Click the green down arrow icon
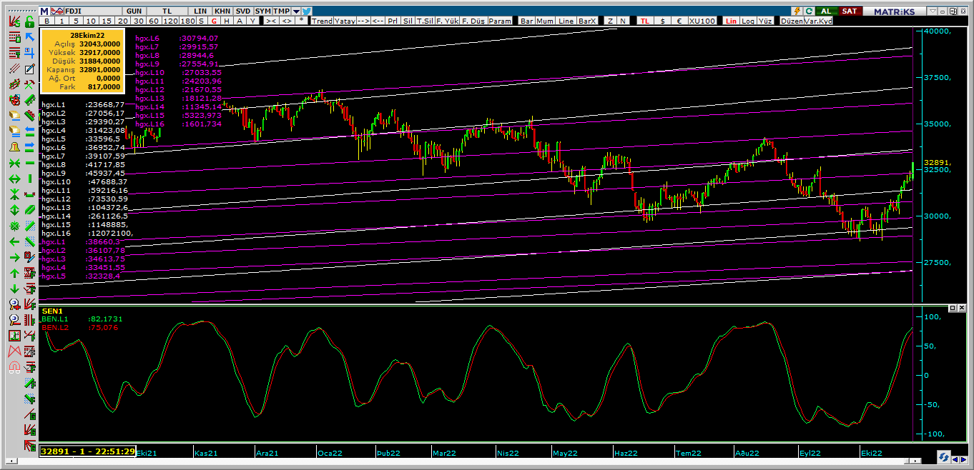This screenshot has height=470, width=974. click(14, 289)
